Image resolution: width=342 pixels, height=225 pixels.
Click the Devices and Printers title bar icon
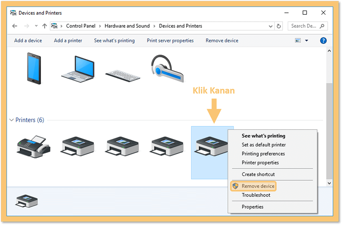click(x=13, y=13)
